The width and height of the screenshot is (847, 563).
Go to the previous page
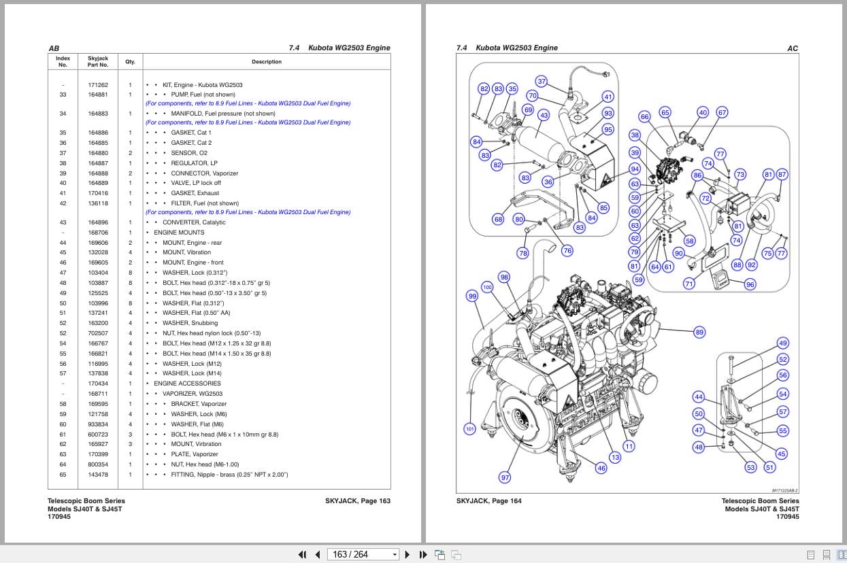[x=317, y=554]
